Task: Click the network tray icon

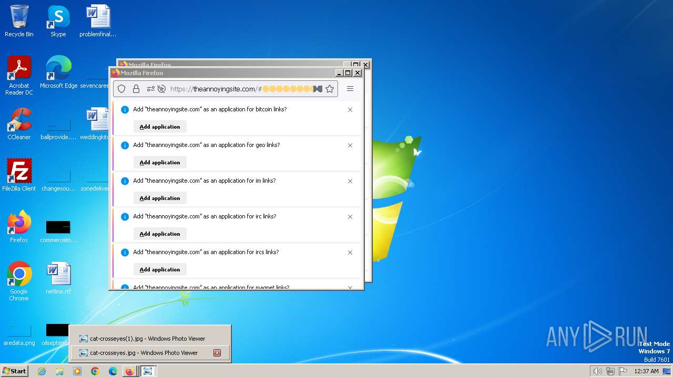Action: pos(610,371)
